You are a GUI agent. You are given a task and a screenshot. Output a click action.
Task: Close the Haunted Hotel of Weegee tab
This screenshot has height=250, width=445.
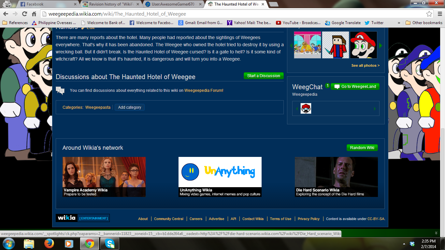pyautogui.click(x=263, y=4)
